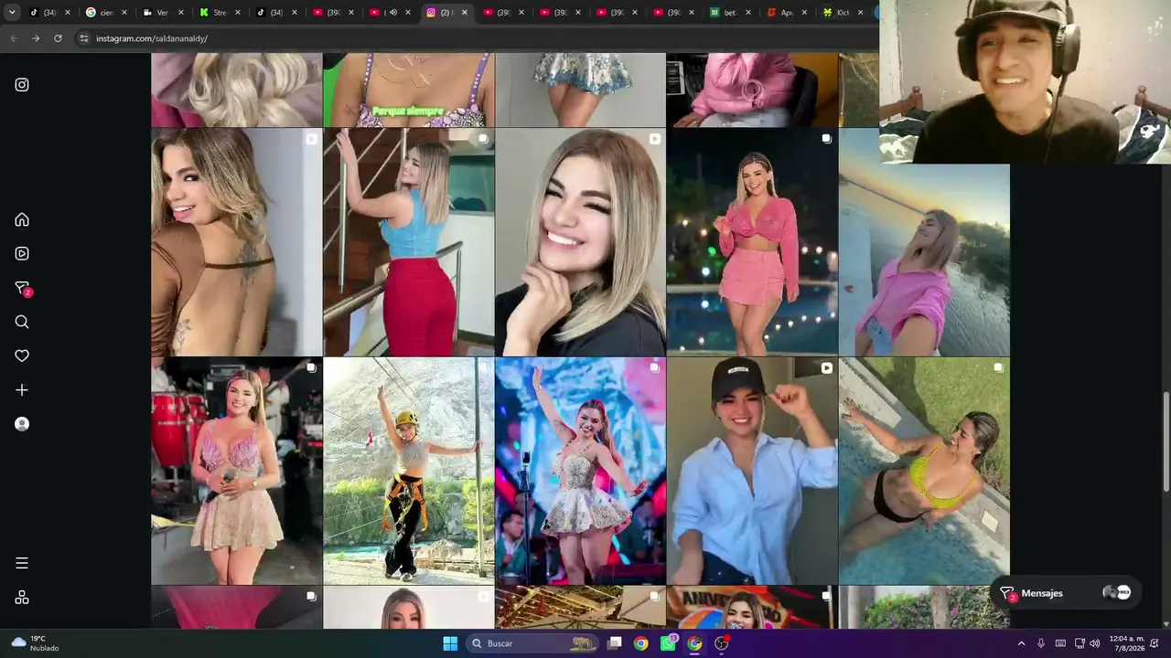
Task: Show hidden system tray icons
Action: coord(1021,643)
